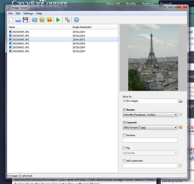Click file icon next to DSCN0597.JPG
194x184 pixels.
(10, 36)
